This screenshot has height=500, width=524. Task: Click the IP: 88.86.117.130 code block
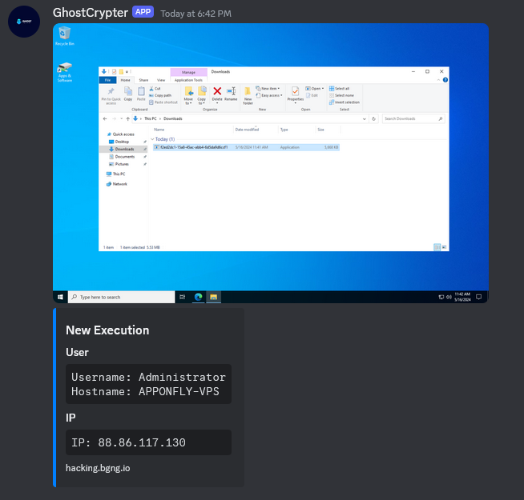(x=148, y=442)
